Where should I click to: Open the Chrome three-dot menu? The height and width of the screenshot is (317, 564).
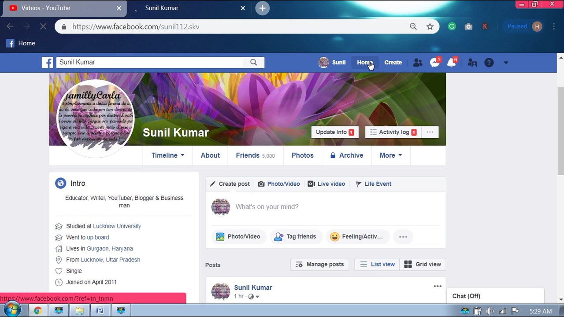pyautogui.click(x=554, y=26)
